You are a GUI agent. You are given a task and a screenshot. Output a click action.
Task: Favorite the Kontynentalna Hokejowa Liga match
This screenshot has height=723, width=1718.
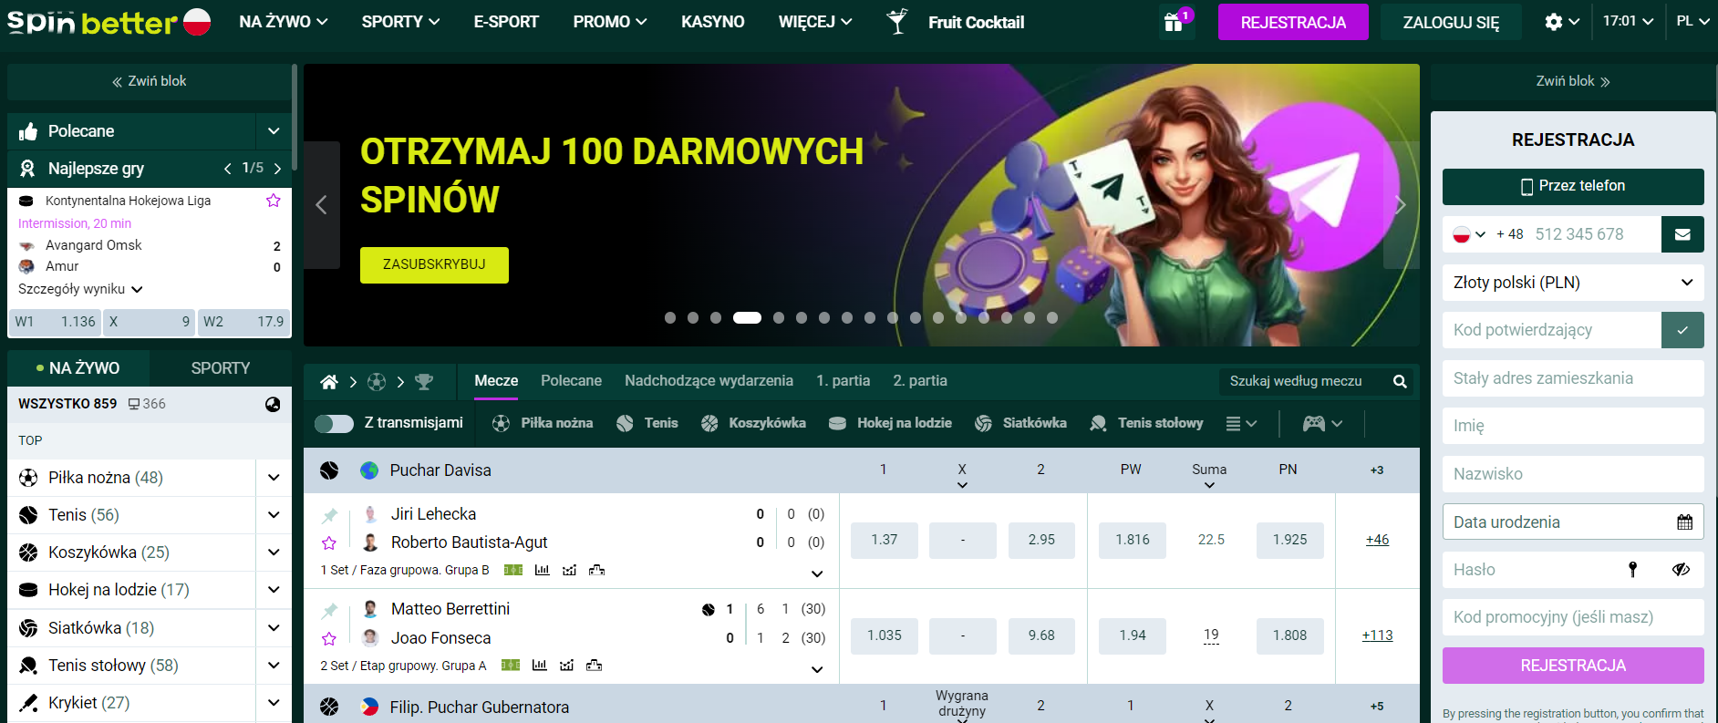(x=273, y=201)
